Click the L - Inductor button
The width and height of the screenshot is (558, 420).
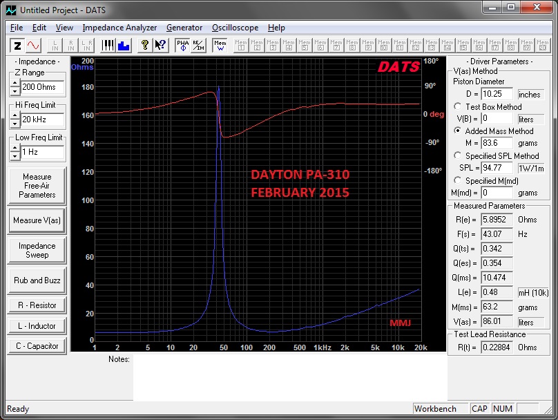click(37, 325)
